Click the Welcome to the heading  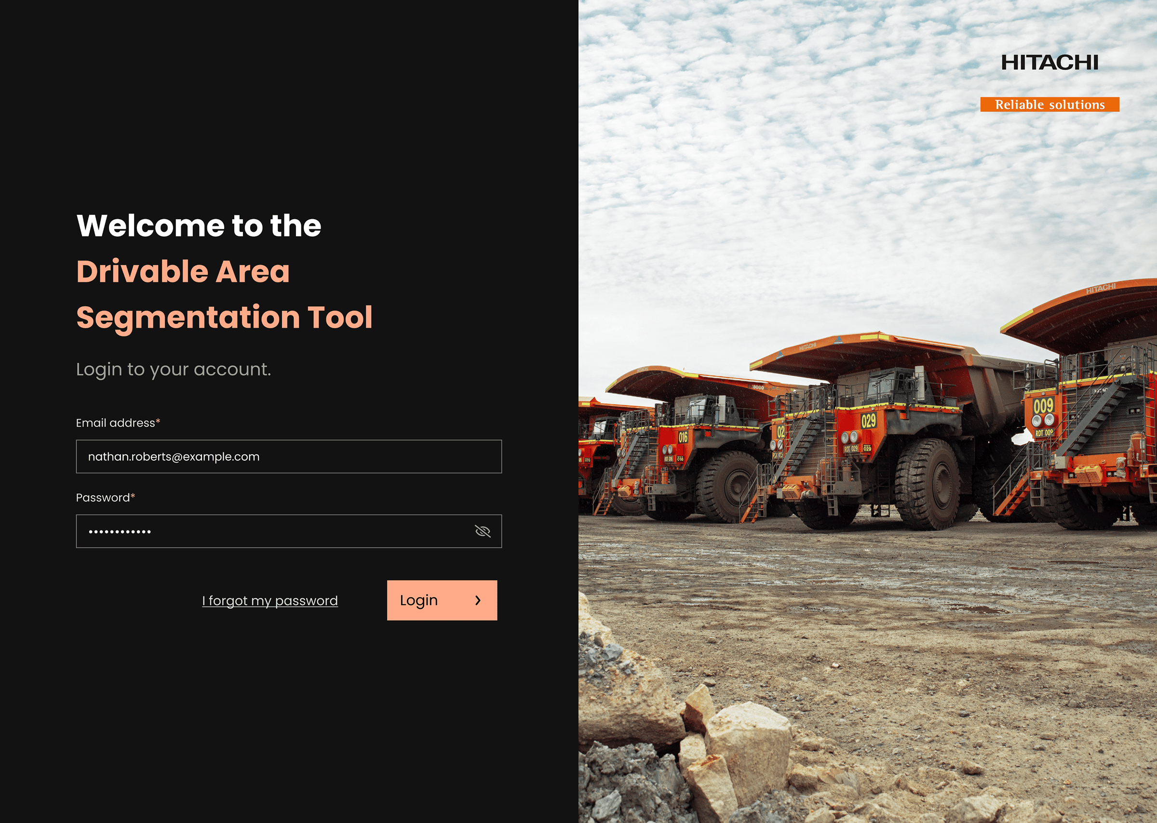199,225
